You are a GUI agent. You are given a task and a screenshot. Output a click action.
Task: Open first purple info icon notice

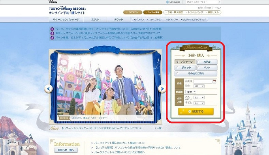click(52, 29)
